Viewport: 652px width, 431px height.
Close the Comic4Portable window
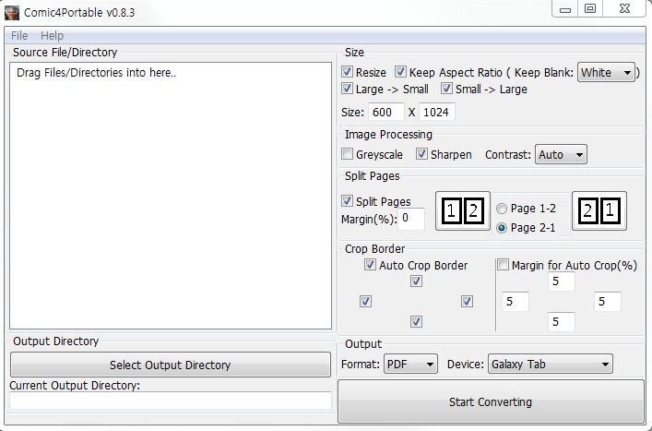click(x=624, y=9)
